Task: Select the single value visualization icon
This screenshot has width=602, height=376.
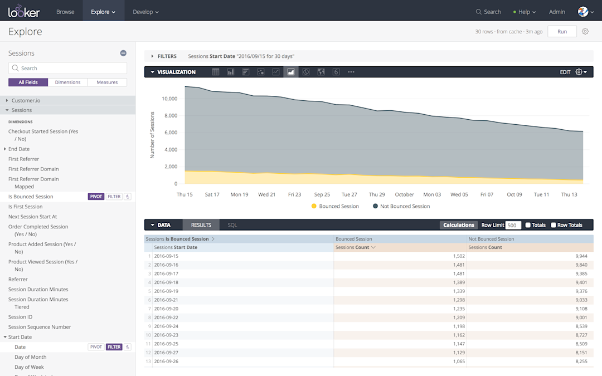Action: click(x=336, y=72)
